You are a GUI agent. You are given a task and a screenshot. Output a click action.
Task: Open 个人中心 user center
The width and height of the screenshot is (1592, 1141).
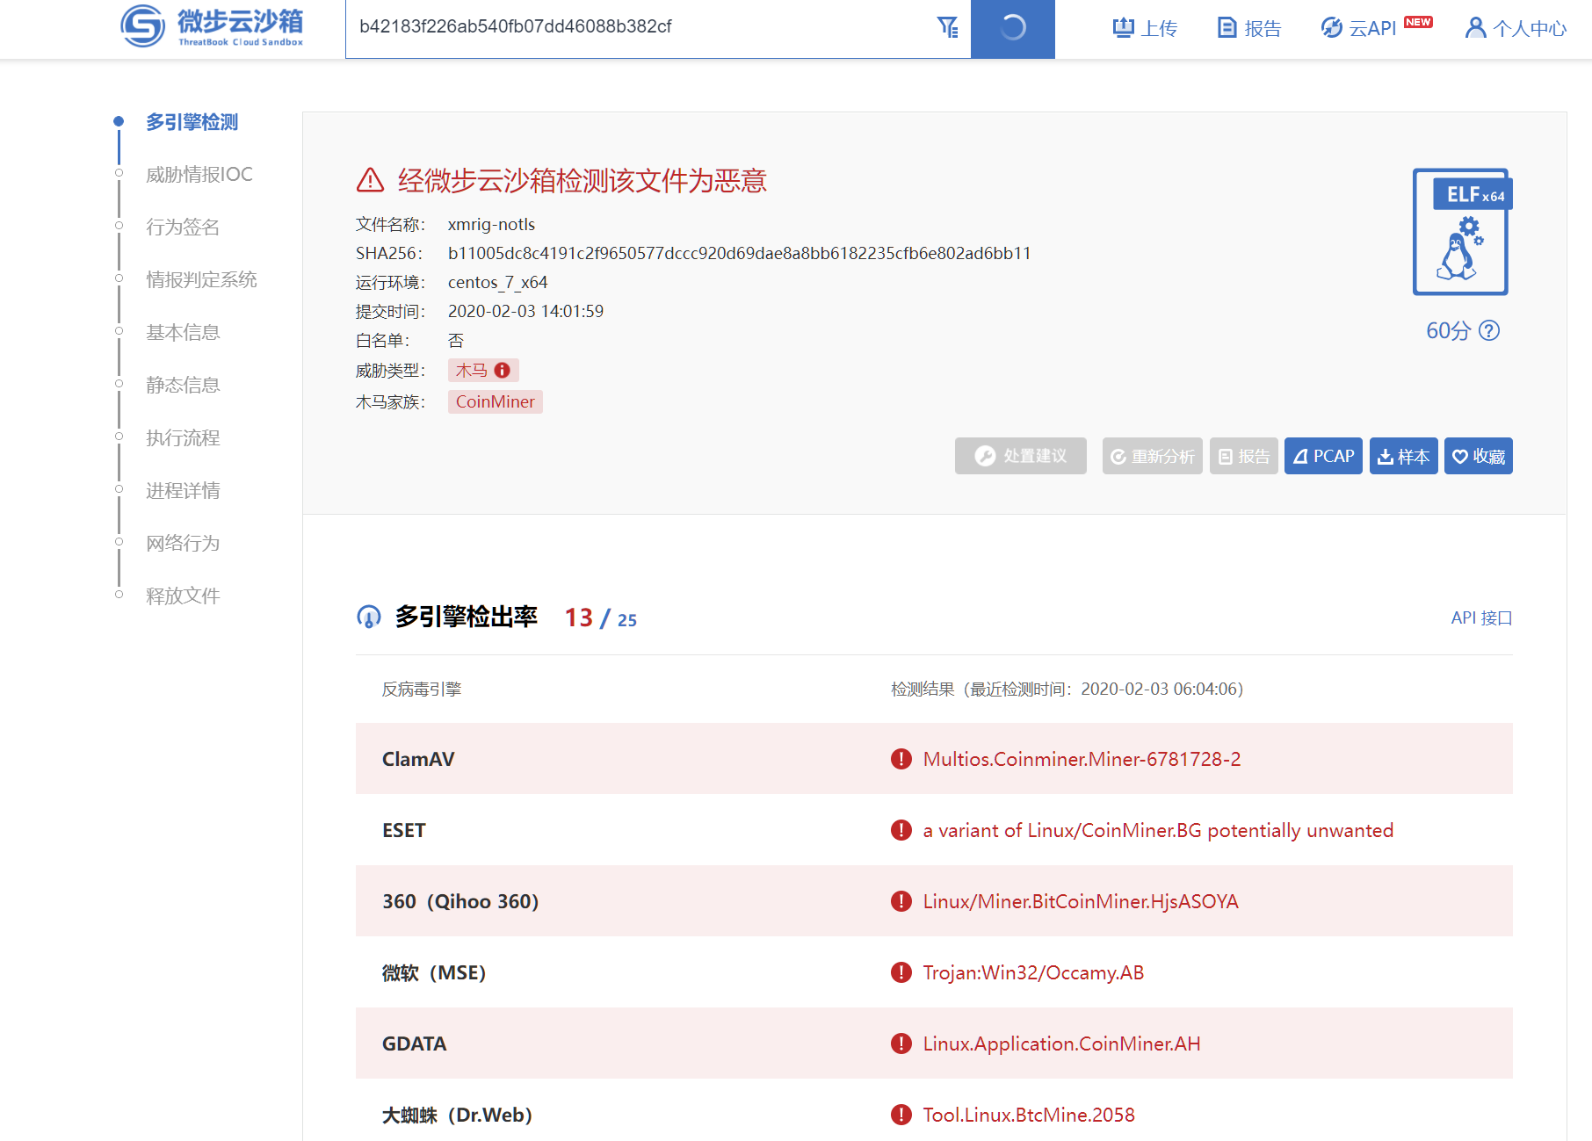1516,28
